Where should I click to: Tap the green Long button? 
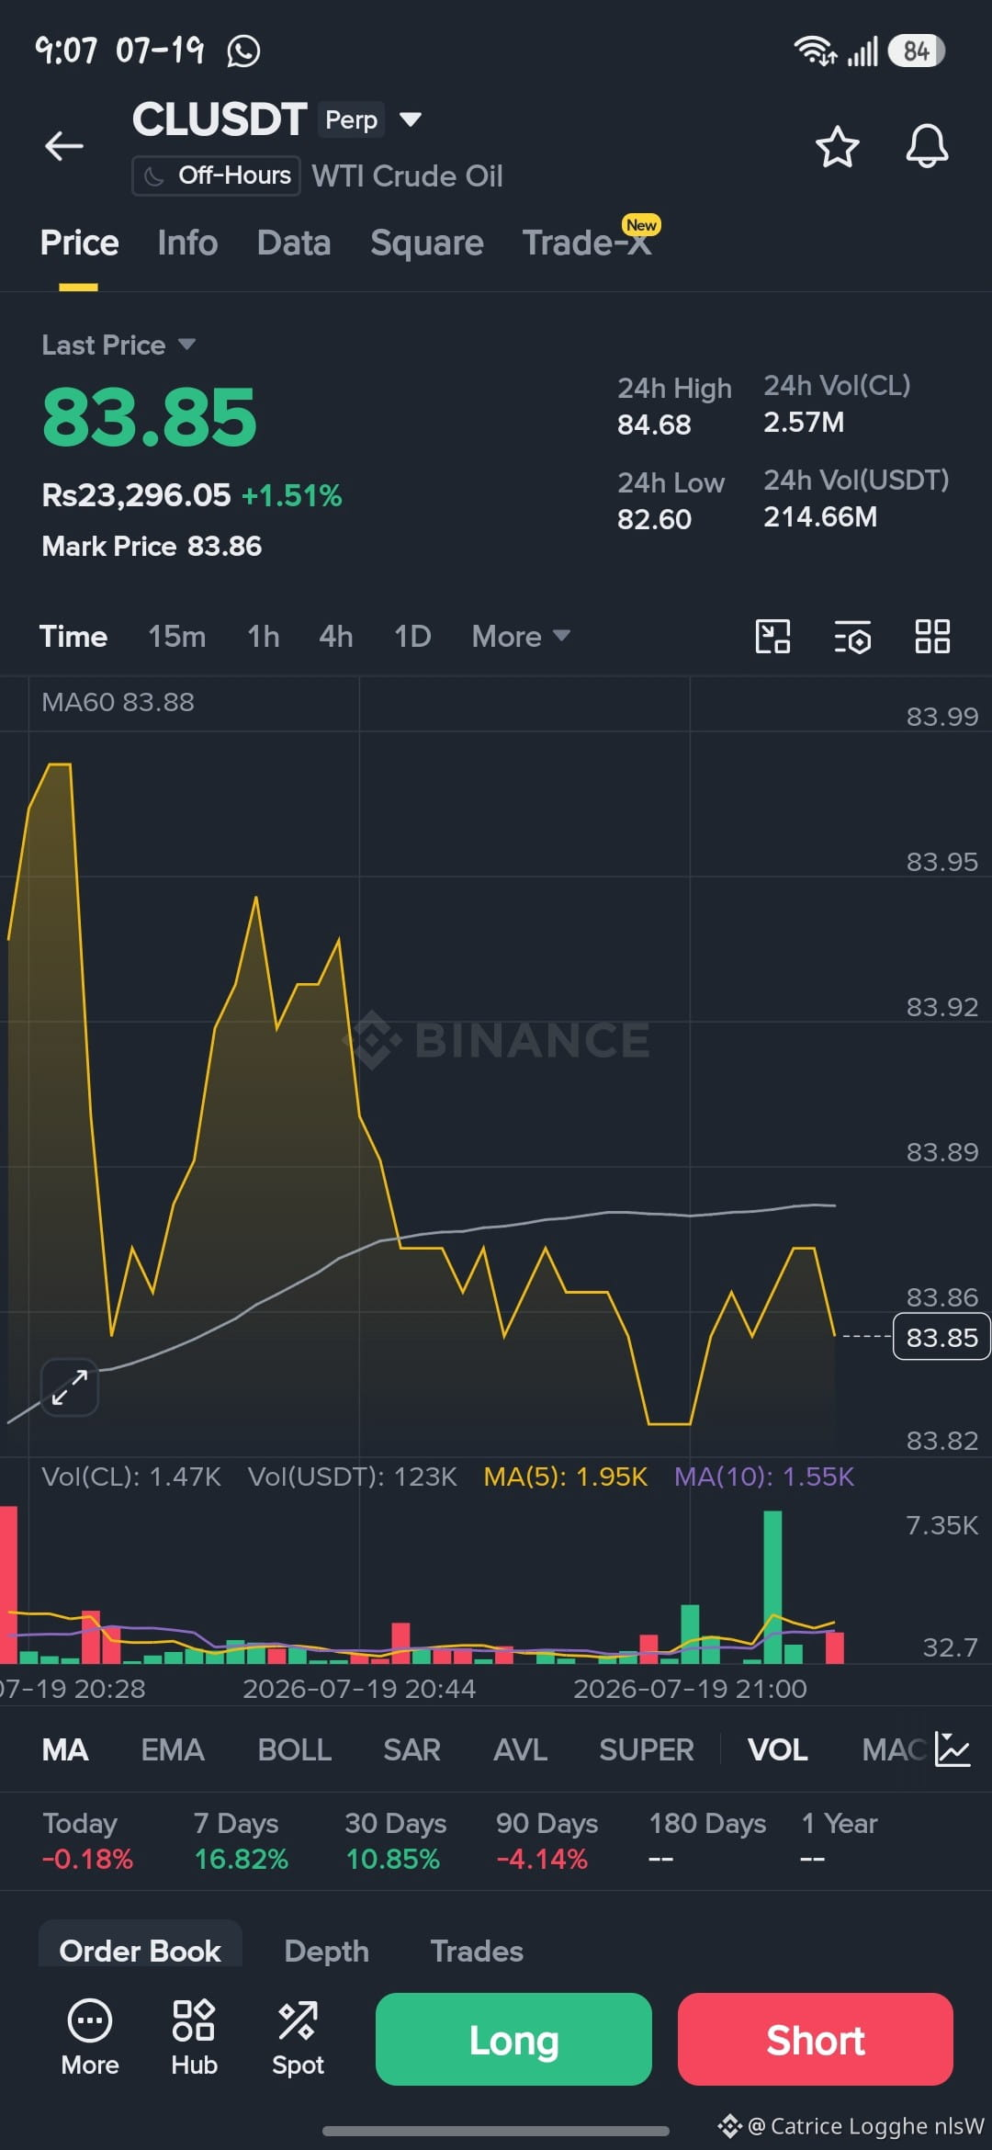513,2039
